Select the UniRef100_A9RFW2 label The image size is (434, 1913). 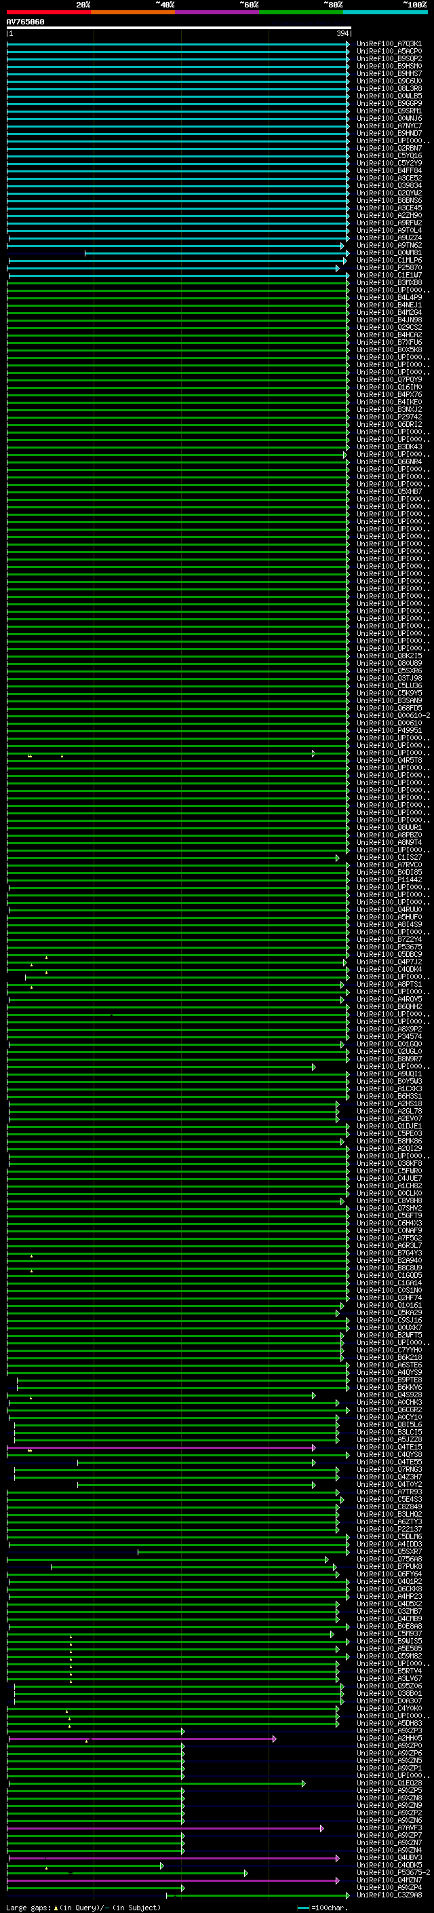(389, 223)
